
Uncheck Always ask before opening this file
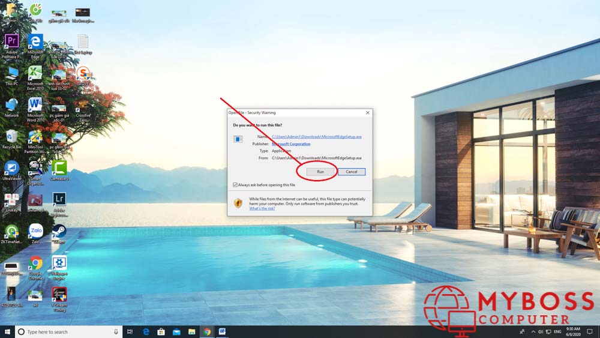pos(235,185)
